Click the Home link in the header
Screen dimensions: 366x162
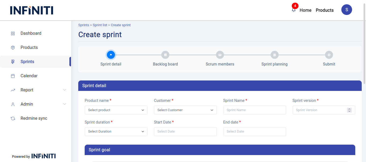(x=305, y=10)
